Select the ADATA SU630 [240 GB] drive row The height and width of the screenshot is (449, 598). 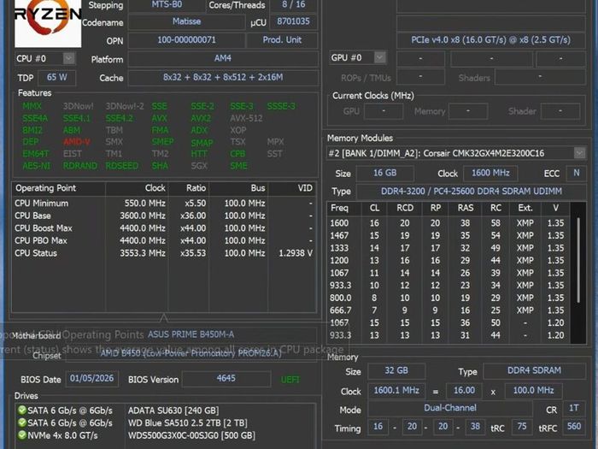pyautogui.click(x=166, y=411)
